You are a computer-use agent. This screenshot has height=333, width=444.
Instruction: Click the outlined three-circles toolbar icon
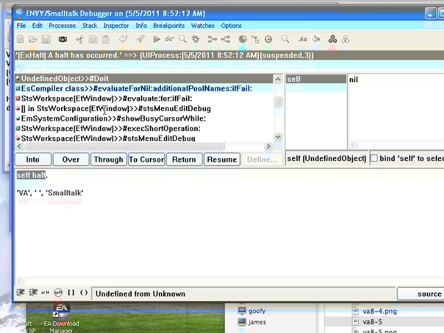coord(345,39)
